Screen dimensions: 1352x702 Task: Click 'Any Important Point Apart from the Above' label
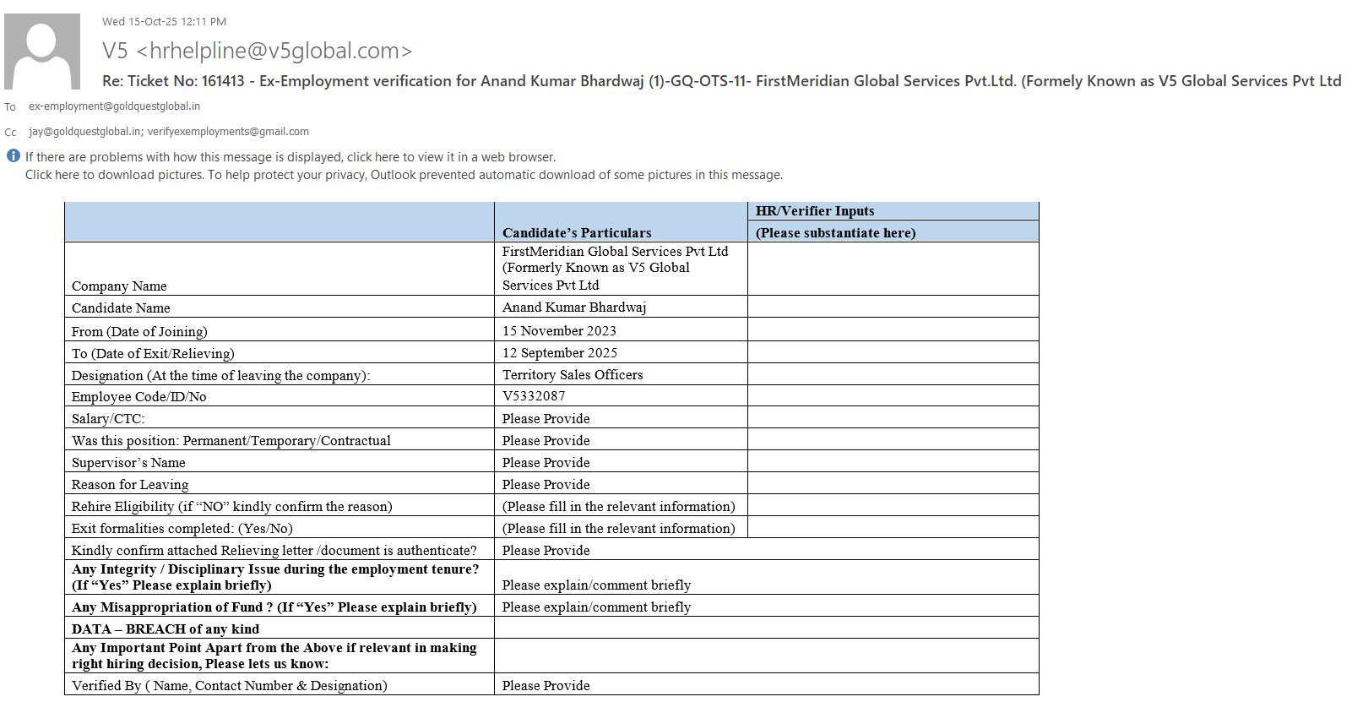pos(274,656)
